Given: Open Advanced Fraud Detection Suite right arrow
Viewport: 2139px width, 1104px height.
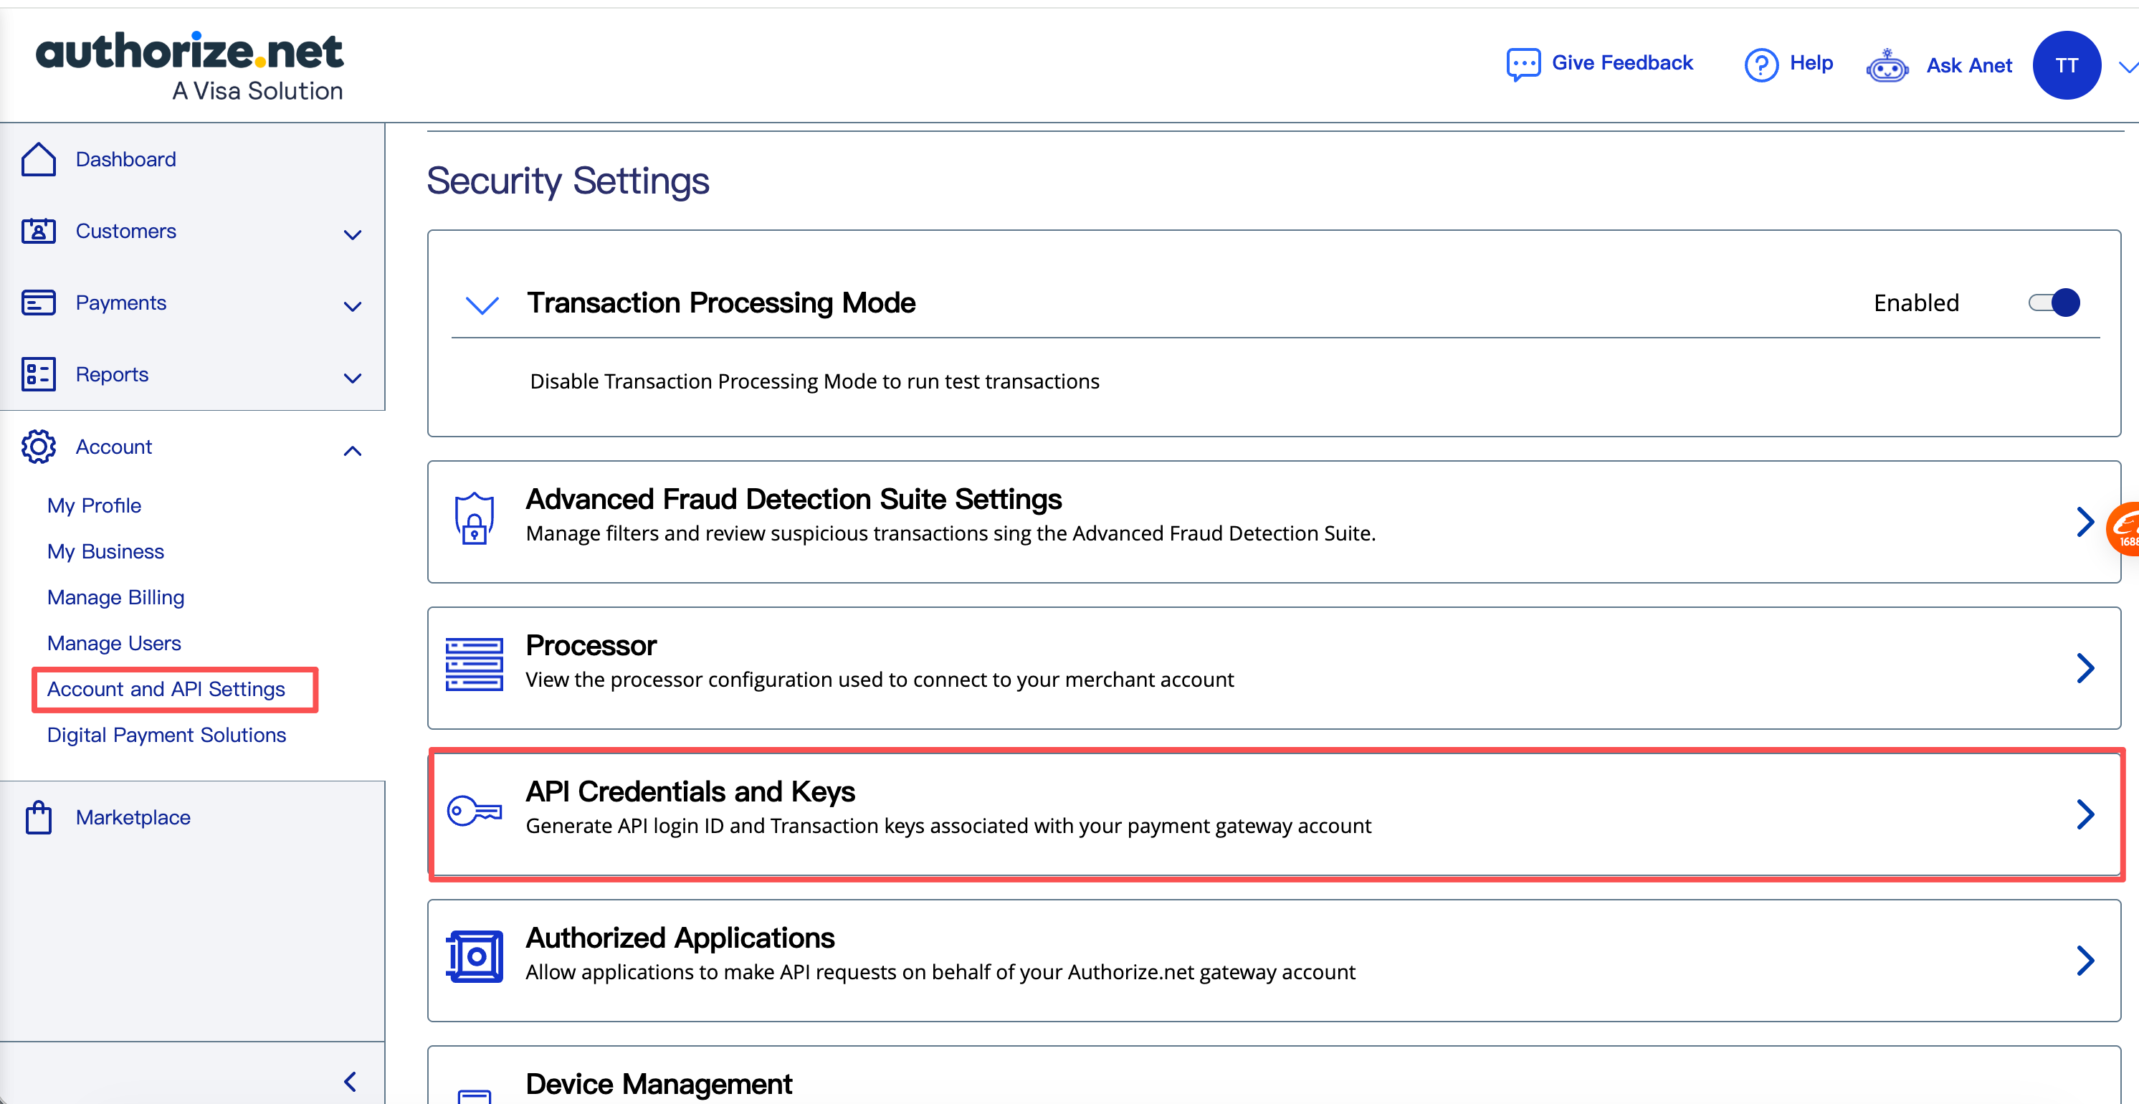Looking at the screenshot, I should click(2085, 522).
